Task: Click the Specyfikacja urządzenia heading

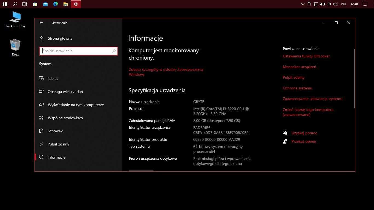Action: (x=157, y=90)
